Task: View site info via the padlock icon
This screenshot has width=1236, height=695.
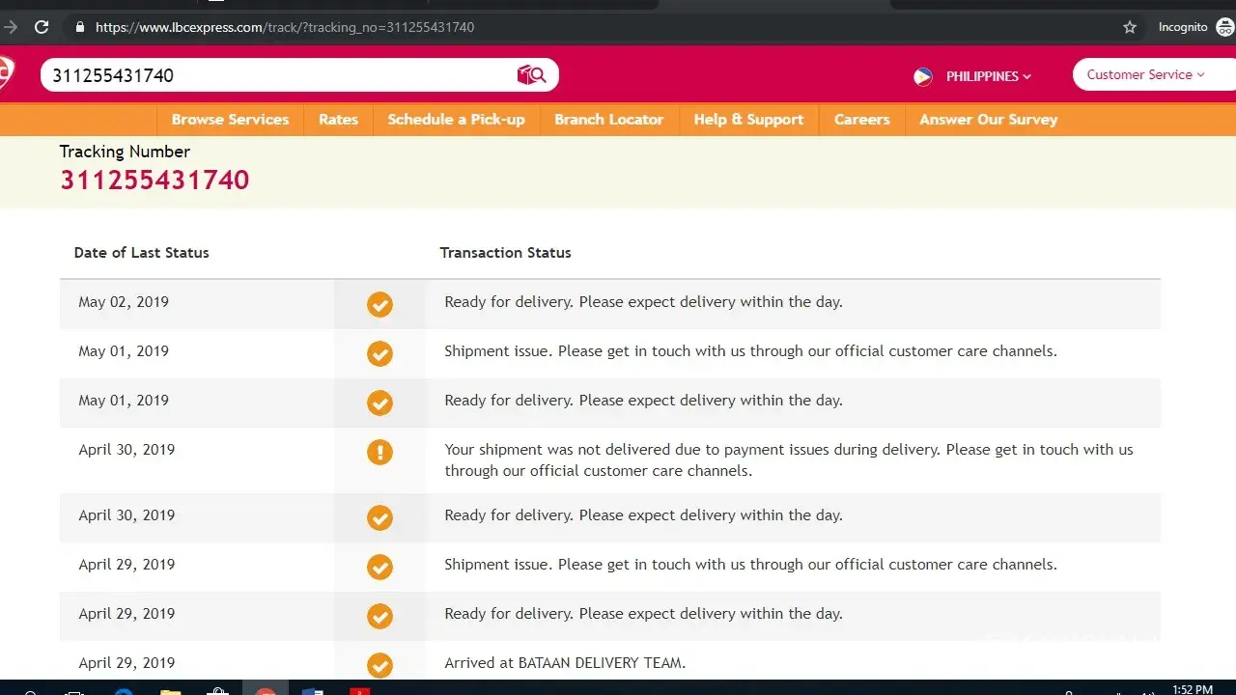Action: pos(80,27)
